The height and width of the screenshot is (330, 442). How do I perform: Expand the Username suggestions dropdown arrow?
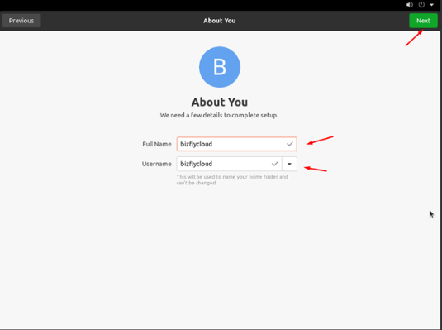tap(289, 164)
